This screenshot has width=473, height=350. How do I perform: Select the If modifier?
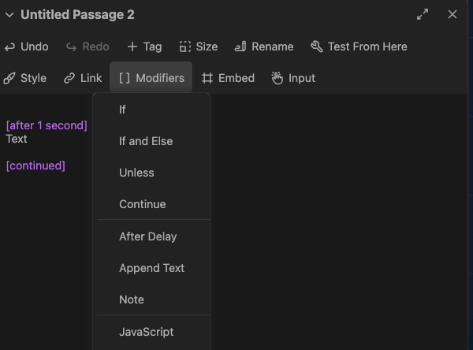click(122, 110)
